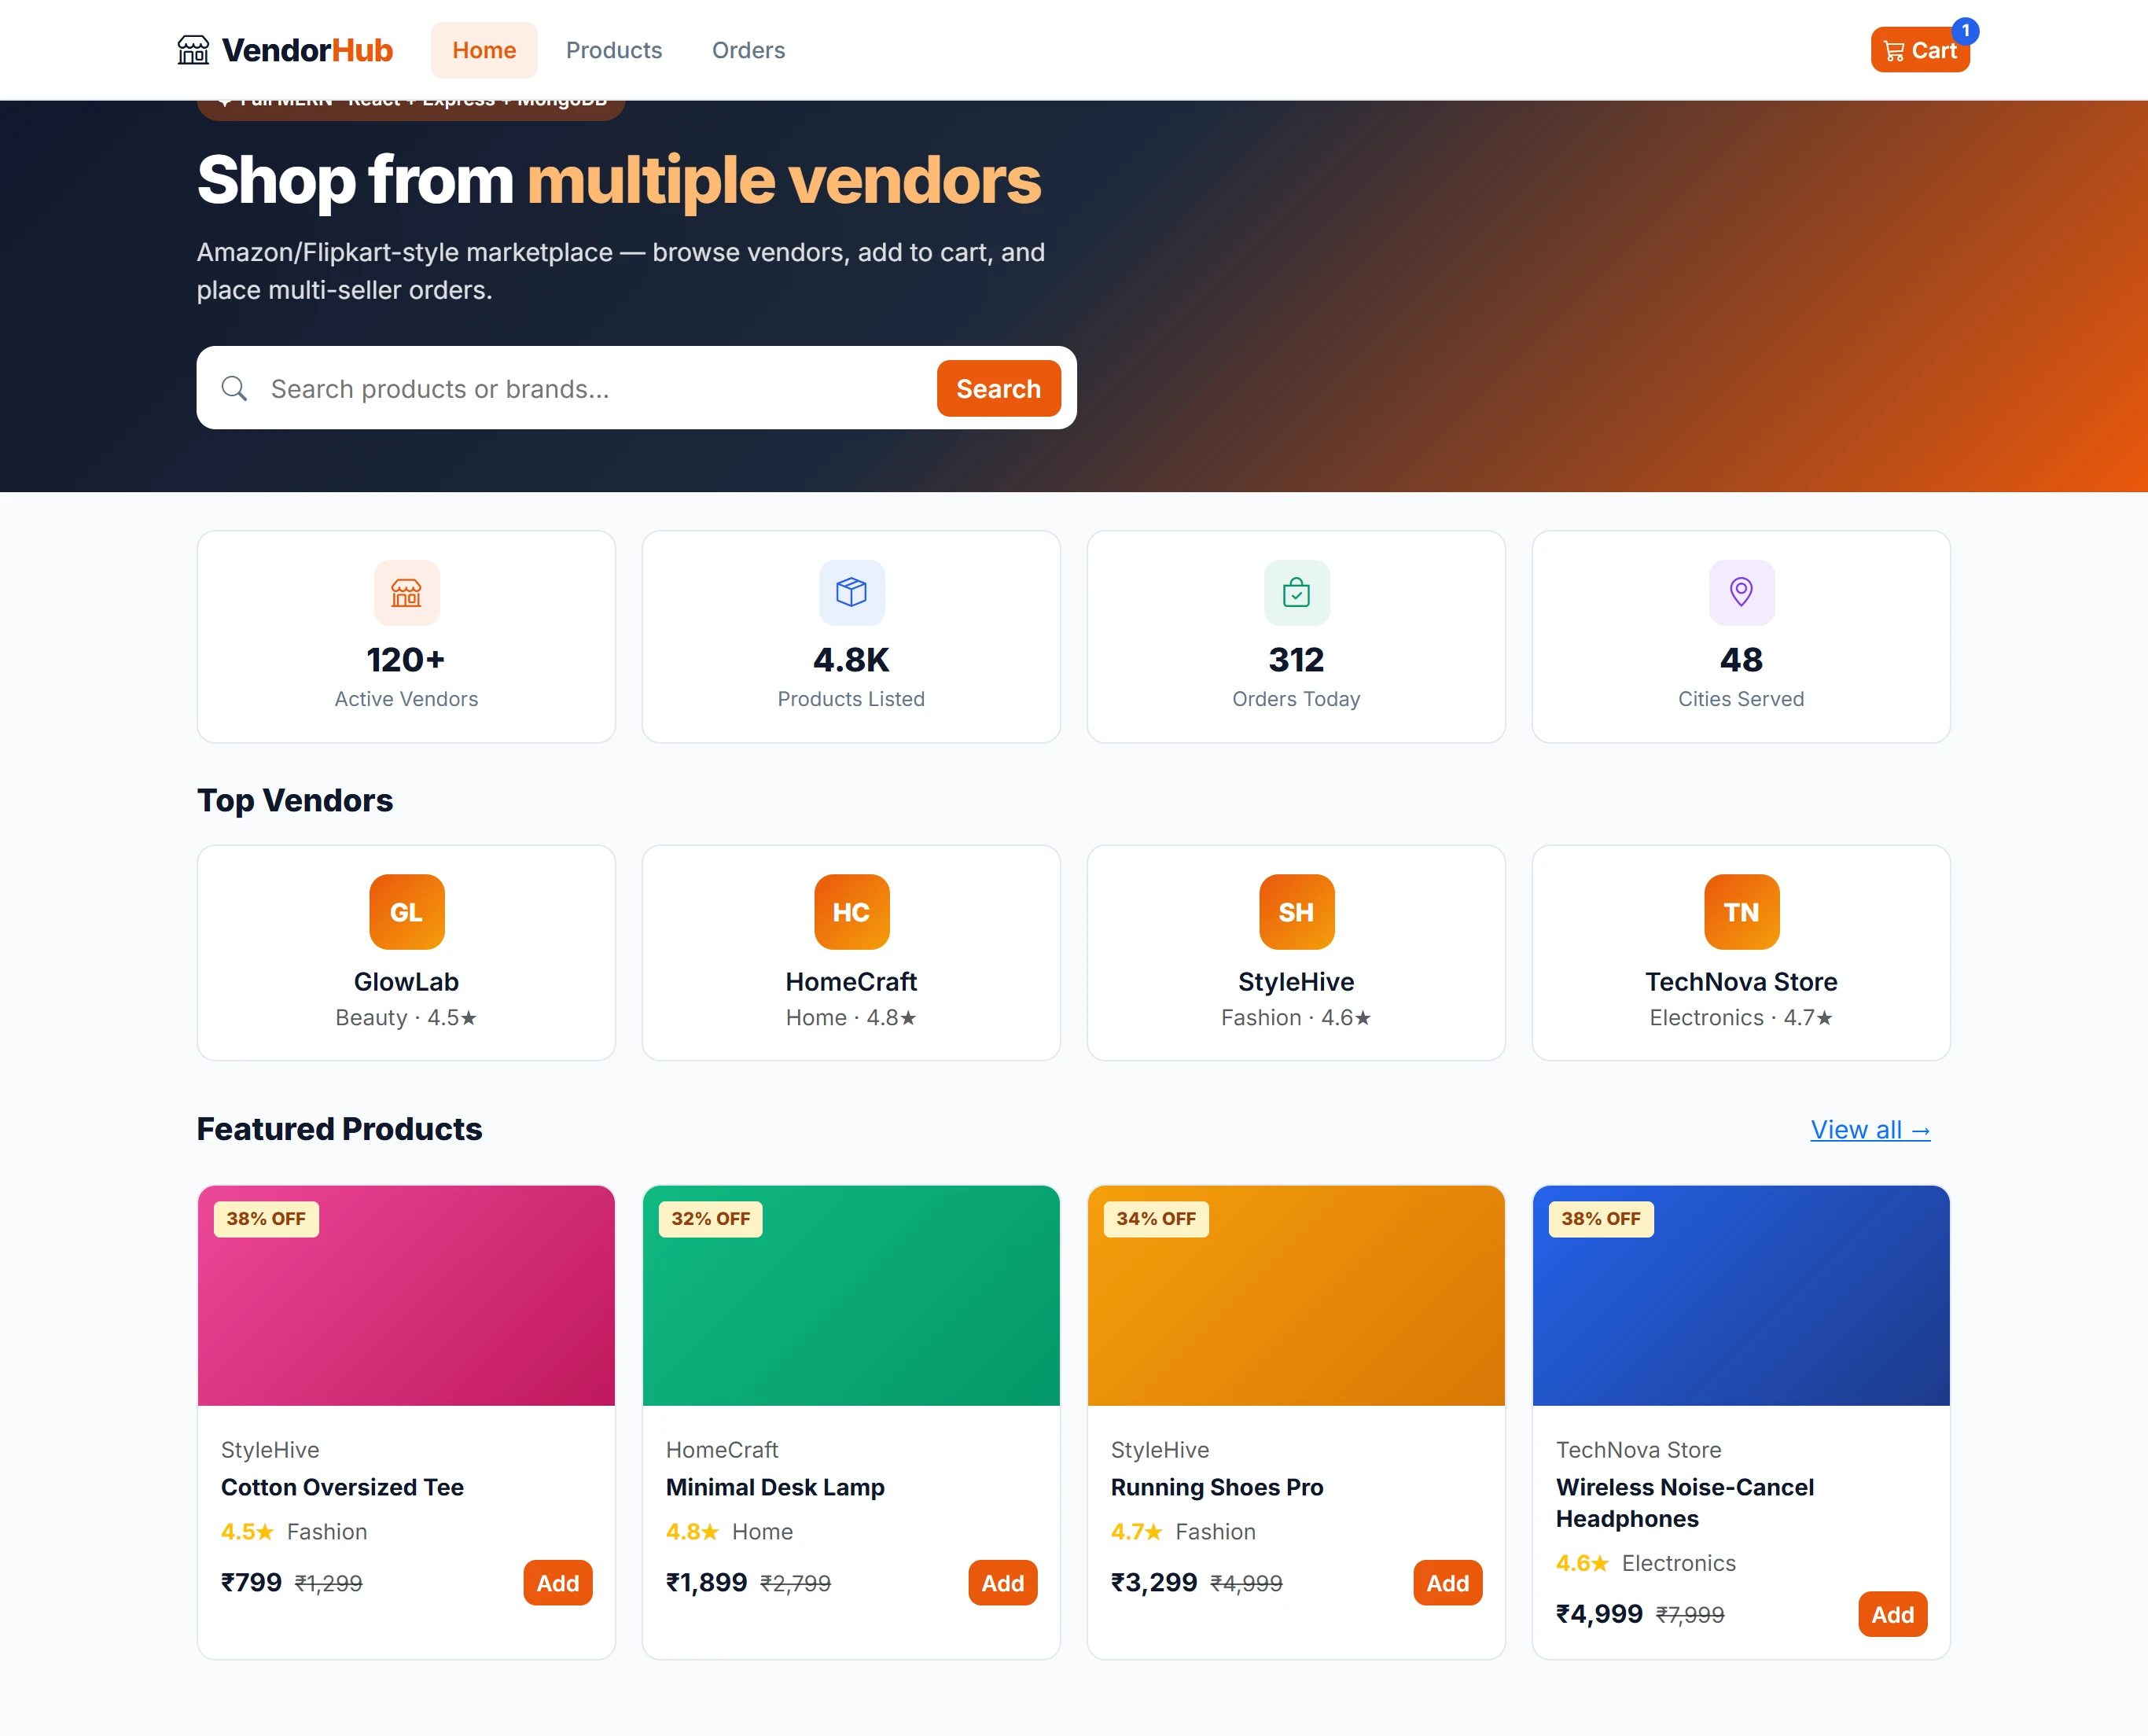Click the 4.6★ rating on Headphones
The image size is (2148, 1736).
1582,1563
